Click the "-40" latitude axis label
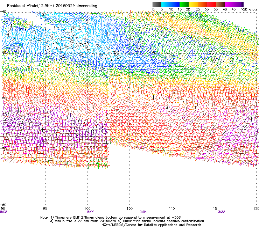259x227 pixels. tap(3, 12)
